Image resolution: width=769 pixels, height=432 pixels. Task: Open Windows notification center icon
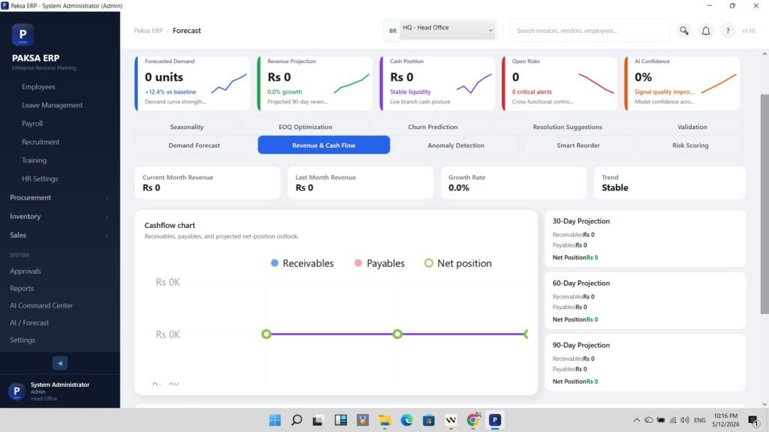pyautogui.click(x=753, y=420)
